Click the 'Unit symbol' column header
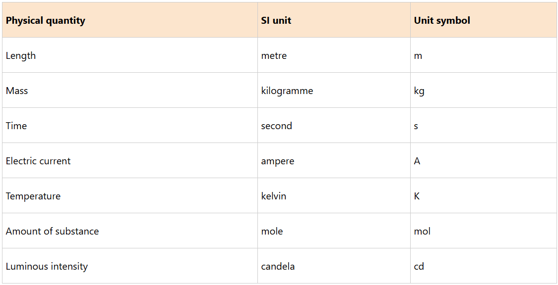558x285 pixels. point(442,21)
